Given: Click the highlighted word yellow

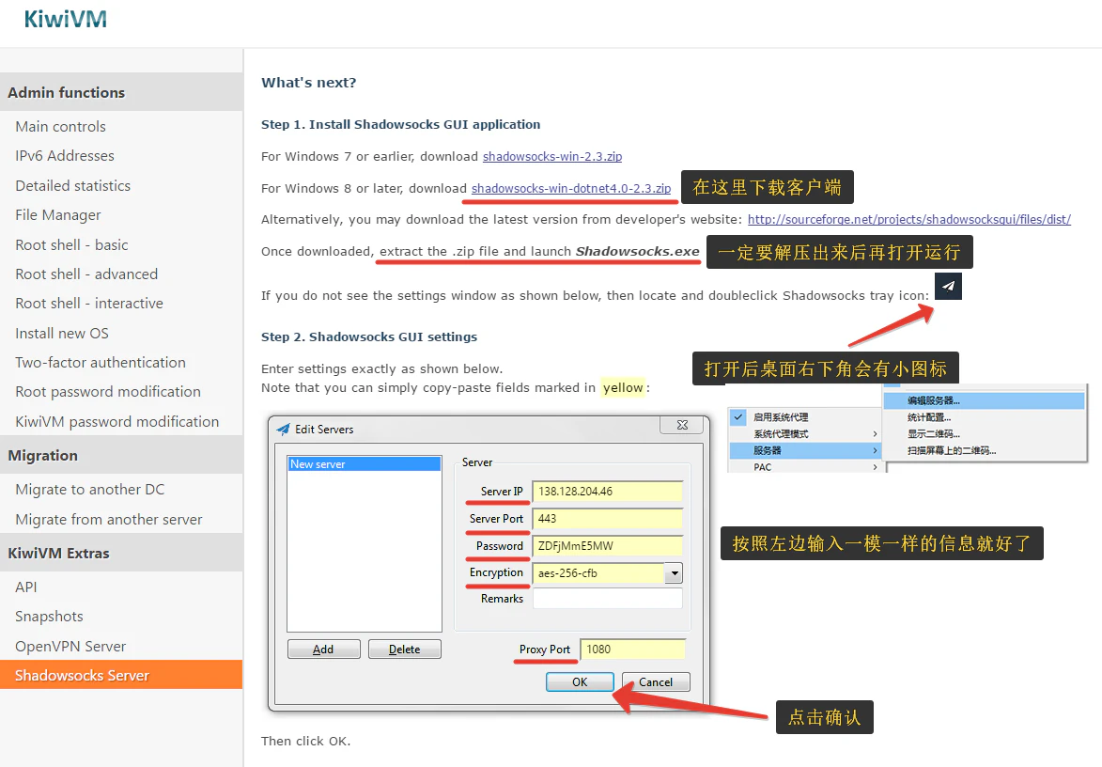Looking at the screenshot, I should click(x=623, y=387).
